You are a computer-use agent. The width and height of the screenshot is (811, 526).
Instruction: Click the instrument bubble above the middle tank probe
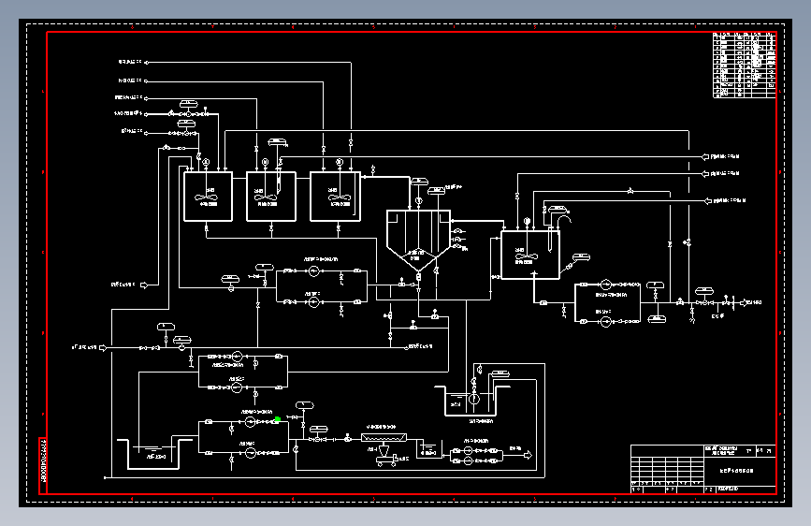pos(278,142)
